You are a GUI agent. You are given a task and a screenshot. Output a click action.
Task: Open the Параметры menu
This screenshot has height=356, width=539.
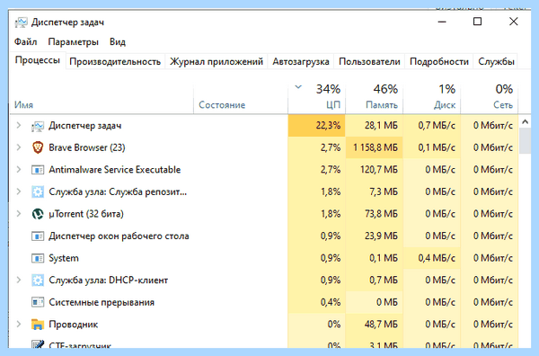point(74,42)
